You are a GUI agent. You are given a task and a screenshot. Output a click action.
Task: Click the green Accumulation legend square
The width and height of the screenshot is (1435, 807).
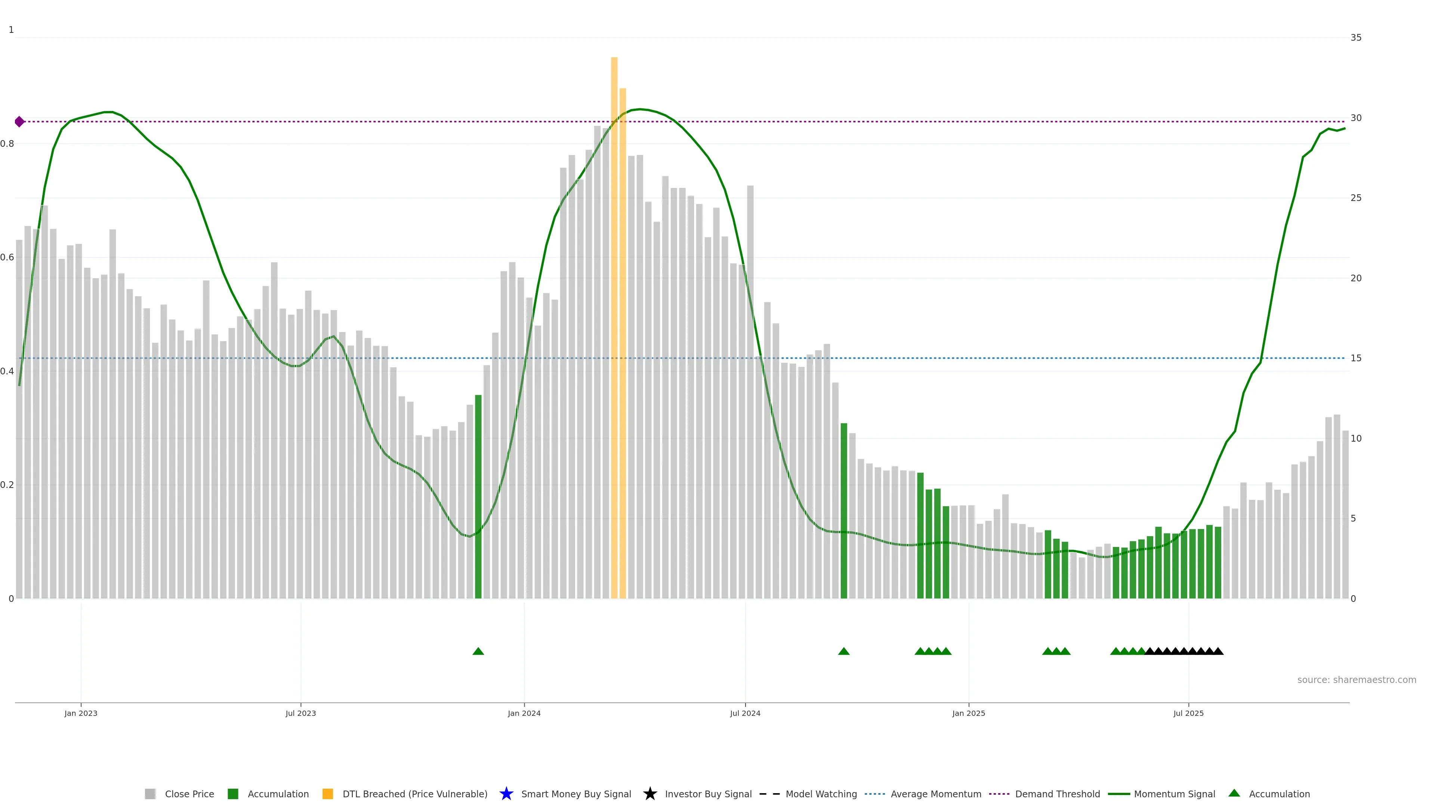233,794
